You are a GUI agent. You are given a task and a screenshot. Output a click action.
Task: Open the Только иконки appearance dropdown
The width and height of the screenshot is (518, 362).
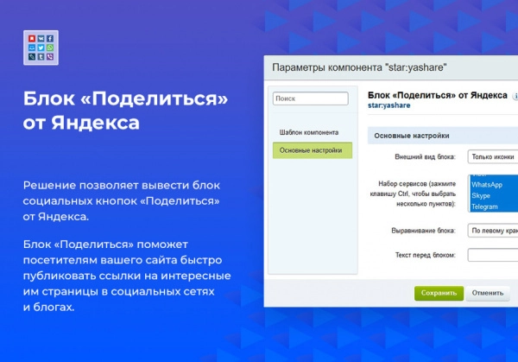point(493,156)
